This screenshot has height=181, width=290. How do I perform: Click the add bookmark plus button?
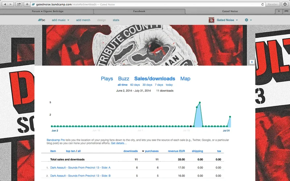[x=27, y=4]
